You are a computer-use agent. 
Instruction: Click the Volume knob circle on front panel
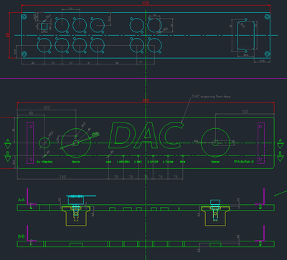pyautogui.click(x=215, y=143)
